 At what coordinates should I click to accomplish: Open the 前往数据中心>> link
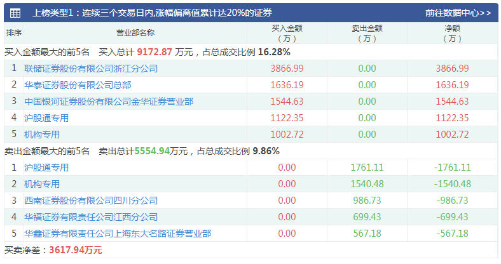pyautogui.click(x=458, y=13)
